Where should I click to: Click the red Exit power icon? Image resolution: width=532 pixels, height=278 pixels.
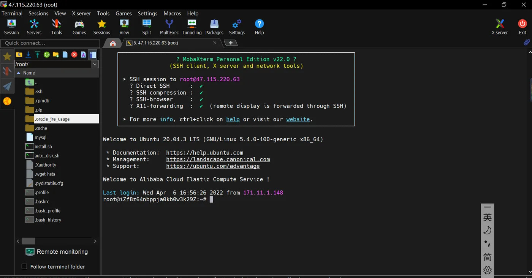522,27
